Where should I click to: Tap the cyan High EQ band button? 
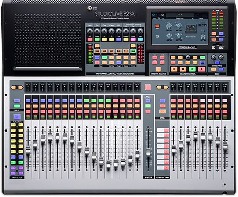click(x=141, y=39)
